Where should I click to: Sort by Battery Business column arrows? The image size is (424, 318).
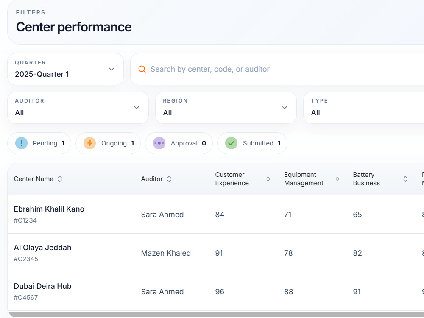coord(405,179)
